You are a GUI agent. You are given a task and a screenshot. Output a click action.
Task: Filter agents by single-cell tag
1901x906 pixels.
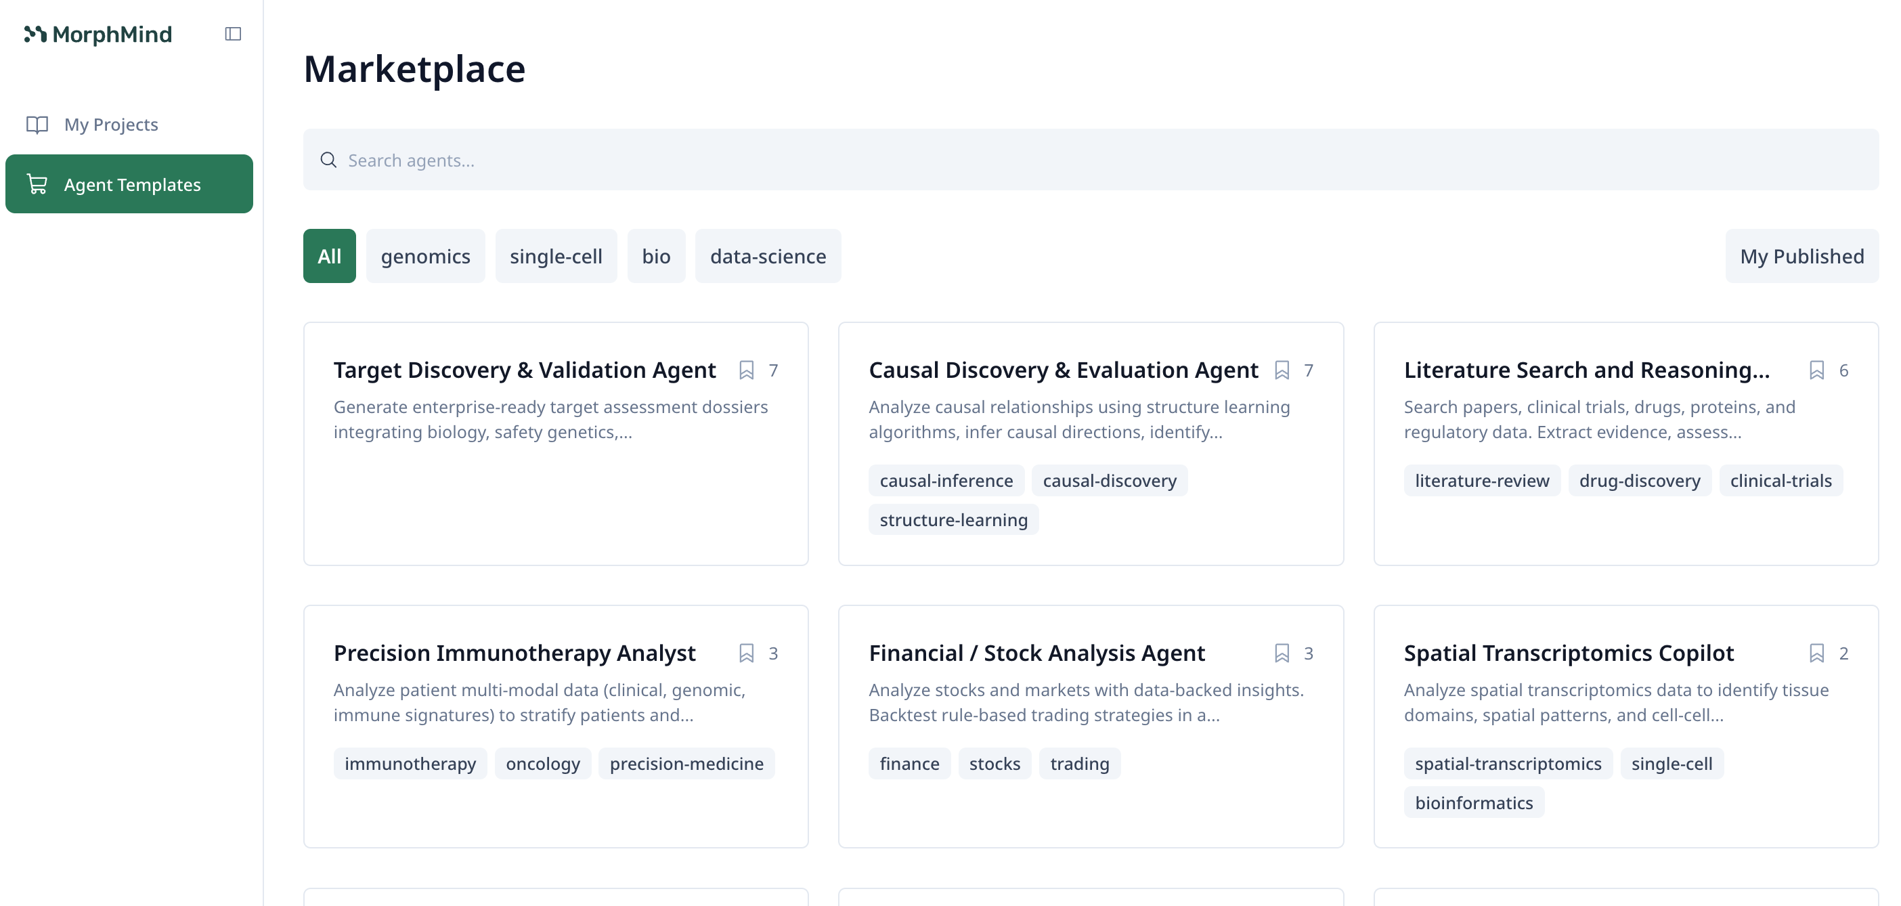pyautogui.click(x=556, y=256)
